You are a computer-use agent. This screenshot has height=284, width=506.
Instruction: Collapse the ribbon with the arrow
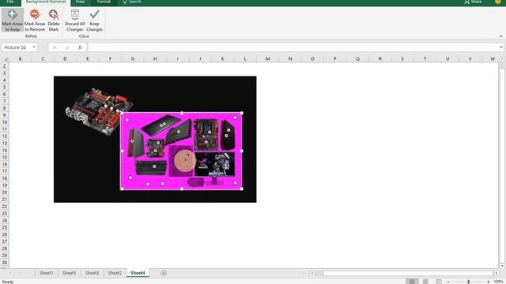[500, 35]
